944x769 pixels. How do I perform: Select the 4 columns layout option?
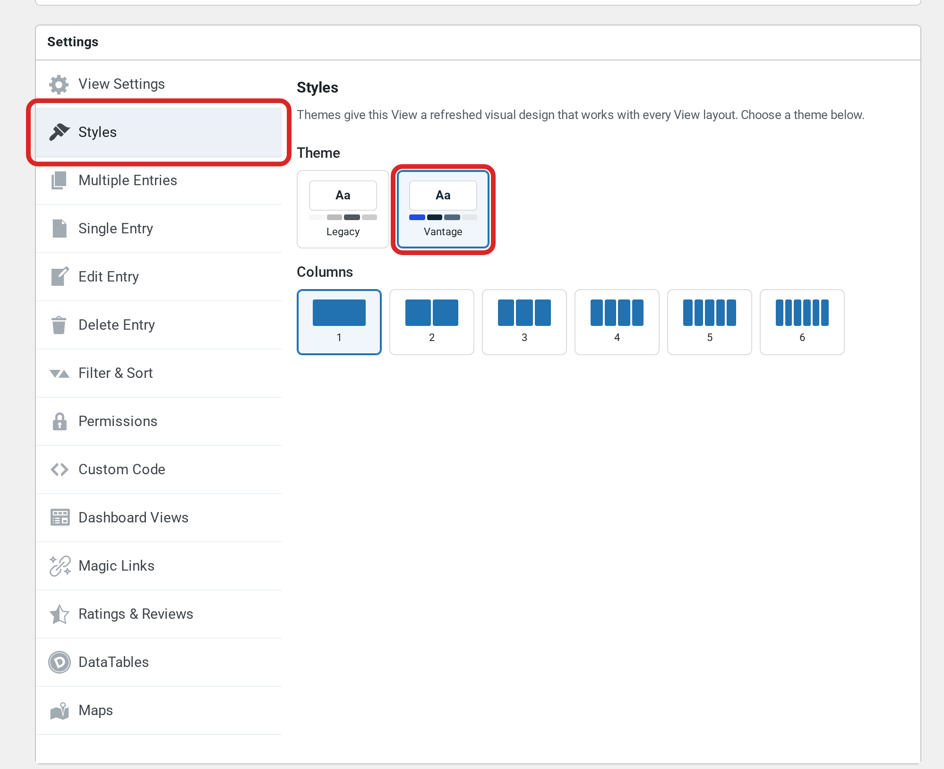point(617,322)
